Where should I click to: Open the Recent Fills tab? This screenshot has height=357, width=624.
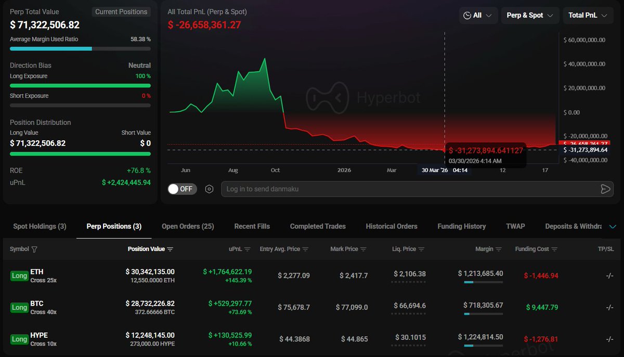pos(252,227)
